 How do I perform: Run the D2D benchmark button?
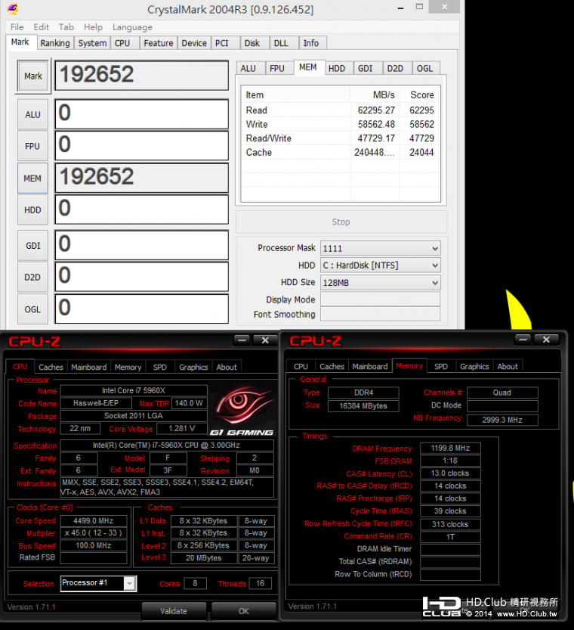click(x=33, y=278)
